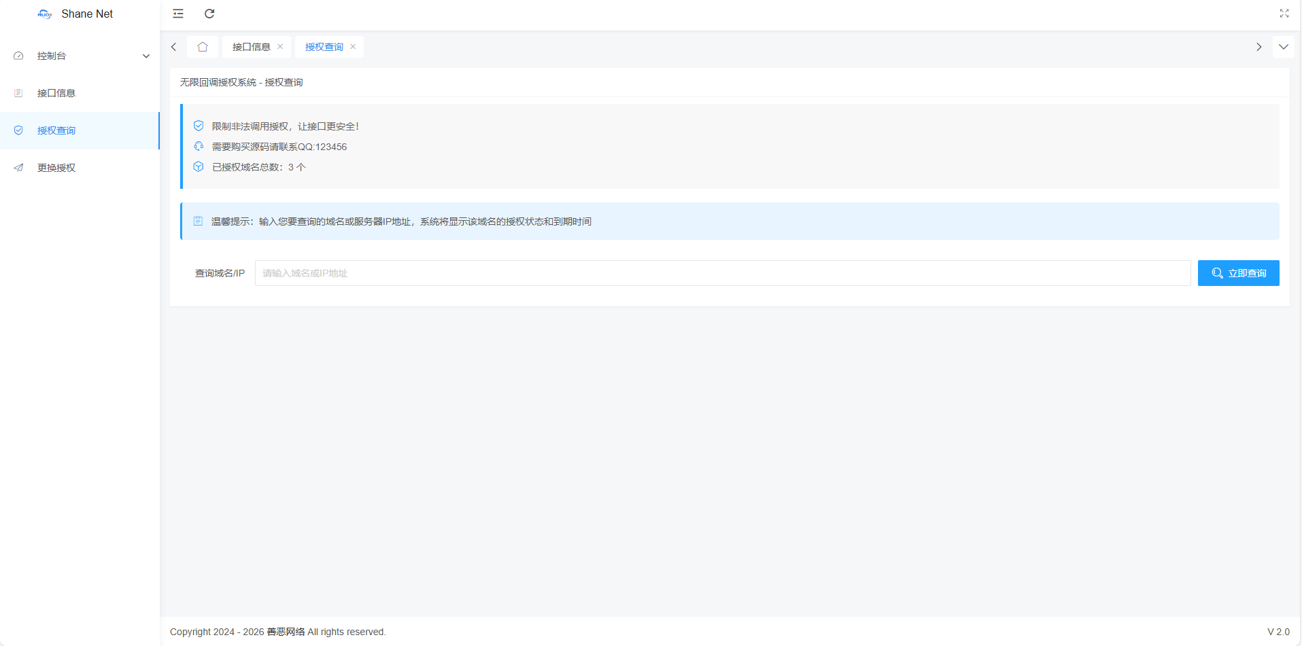Toggle fullscreen mode icon
Screen dimensions: 1302x646
coord(1284,14)
